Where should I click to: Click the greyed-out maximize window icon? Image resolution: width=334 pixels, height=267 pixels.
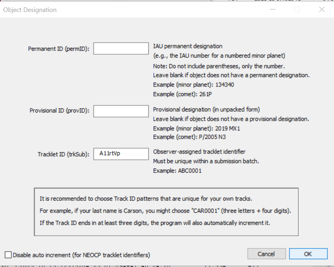pyautogui.click(x=297, y=9)
